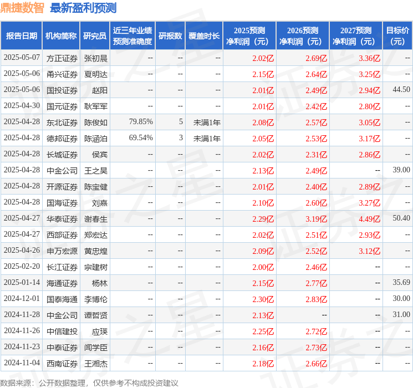Click 2026 forecast 3.19亿

(317, 219)
